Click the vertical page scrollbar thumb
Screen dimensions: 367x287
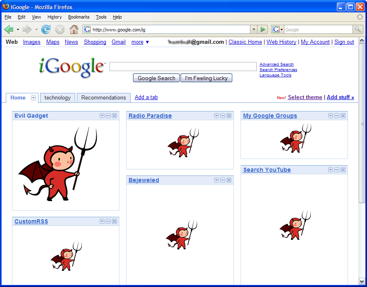point(362,124)
